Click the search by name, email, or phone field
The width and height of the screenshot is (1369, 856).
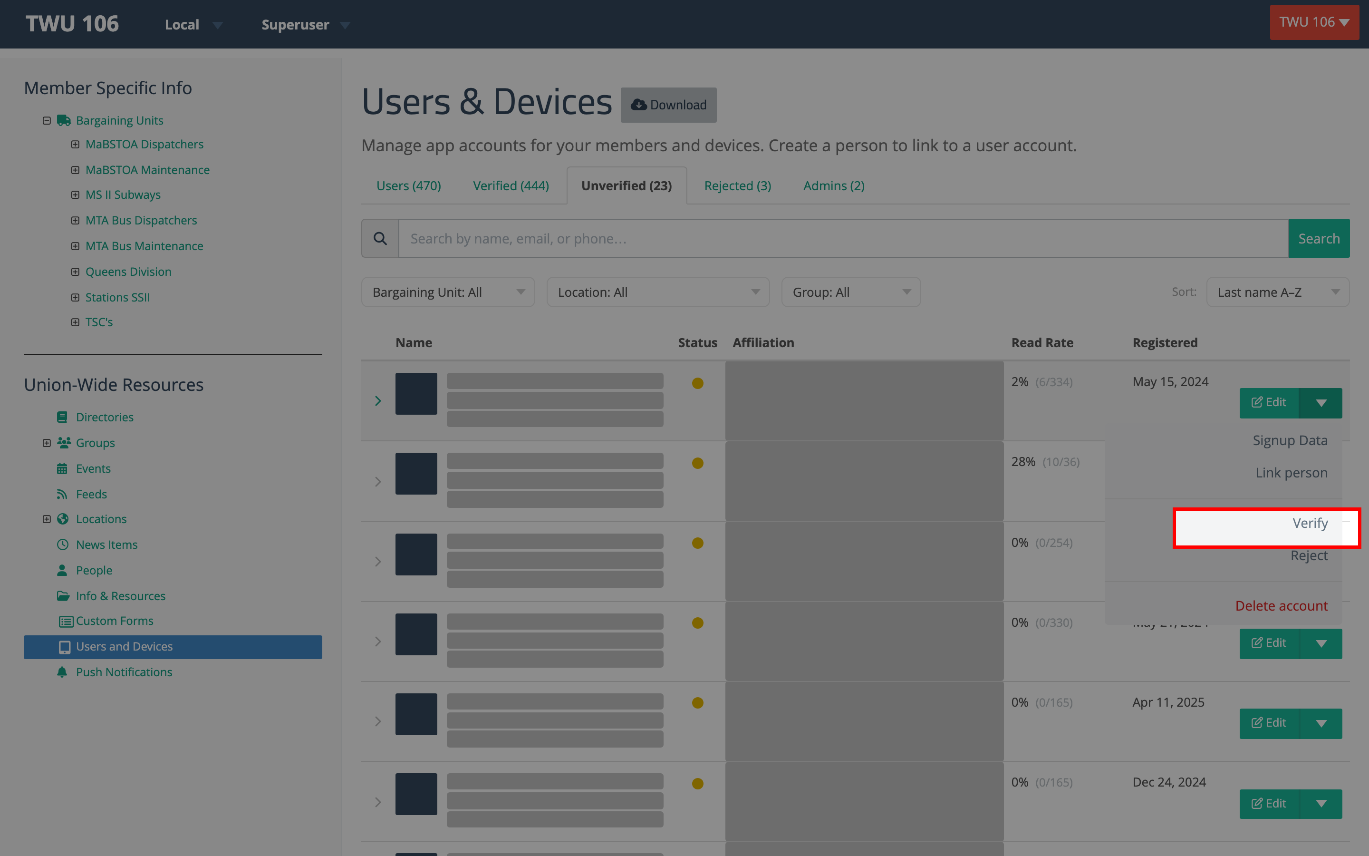click(x=843, y=238)
